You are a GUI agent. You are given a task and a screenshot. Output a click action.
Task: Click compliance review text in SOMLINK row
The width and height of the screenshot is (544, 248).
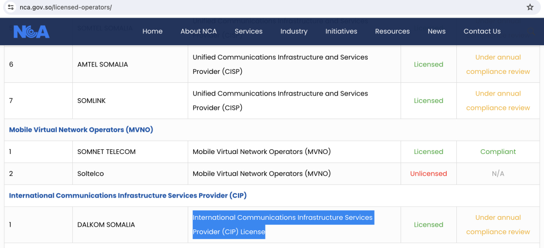coord(498,100)
